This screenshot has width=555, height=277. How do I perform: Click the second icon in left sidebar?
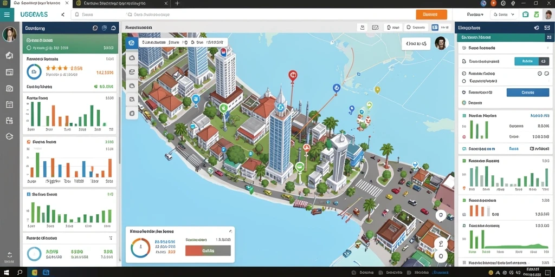10,72
